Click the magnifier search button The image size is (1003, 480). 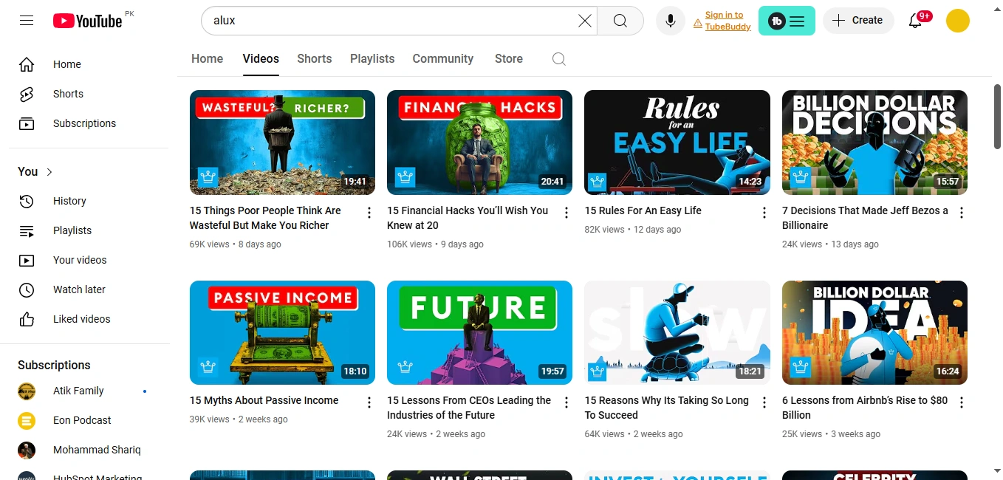coord(620,21)
